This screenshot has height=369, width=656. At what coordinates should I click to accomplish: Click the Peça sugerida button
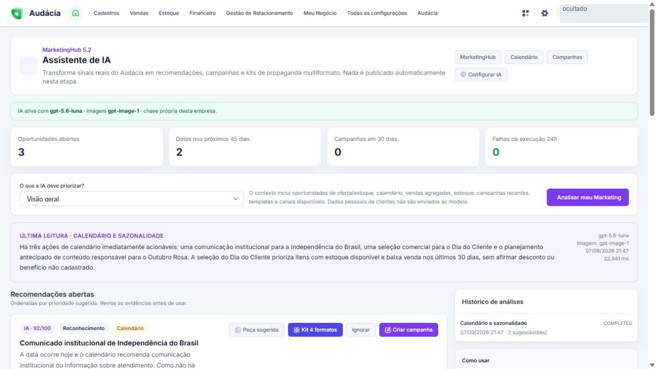257,330
